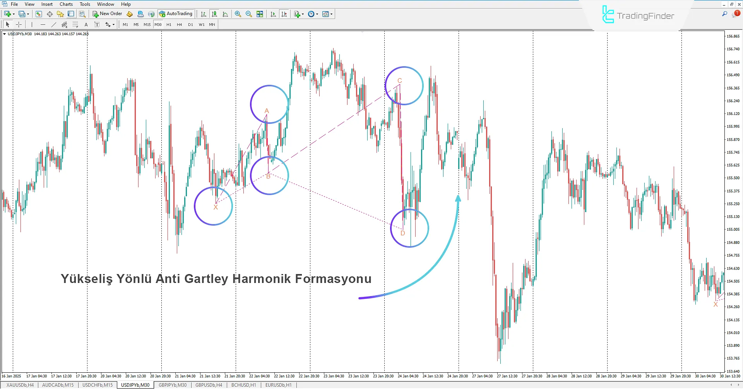Select the M15 timeframe

pos(147,24)
